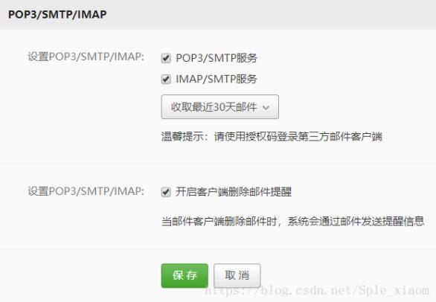
Task: Click the IMAP/SMTP服务 label text
Action: (x=217, y=79)
